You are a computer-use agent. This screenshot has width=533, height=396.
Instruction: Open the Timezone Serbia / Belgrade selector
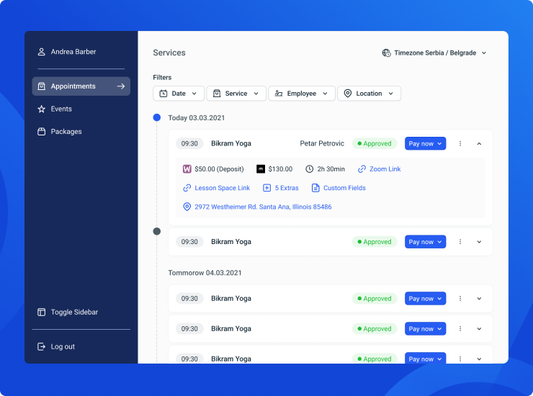(434, 53)
